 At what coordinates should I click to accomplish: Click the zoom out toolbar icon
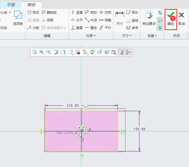click(49, 52)
